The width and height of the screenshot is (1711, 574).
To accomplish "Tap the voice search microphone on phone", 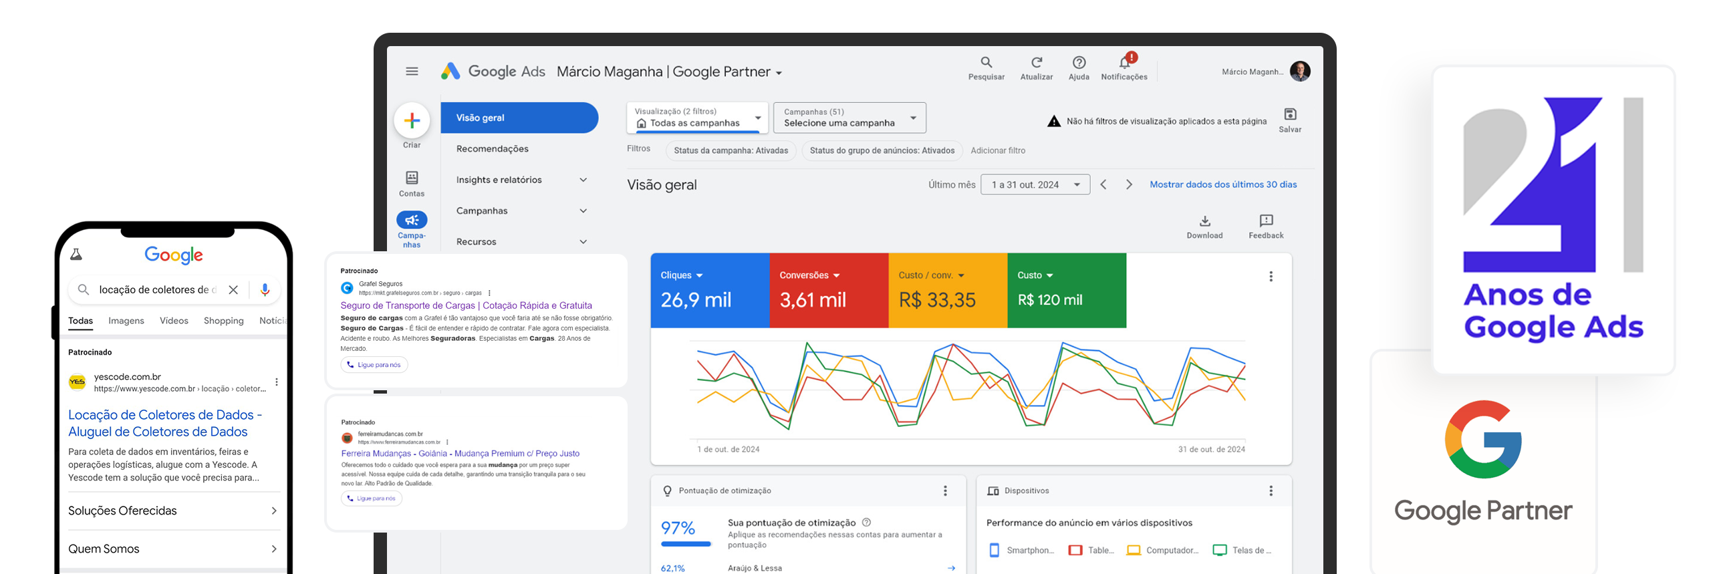I will tap(265, 290).
